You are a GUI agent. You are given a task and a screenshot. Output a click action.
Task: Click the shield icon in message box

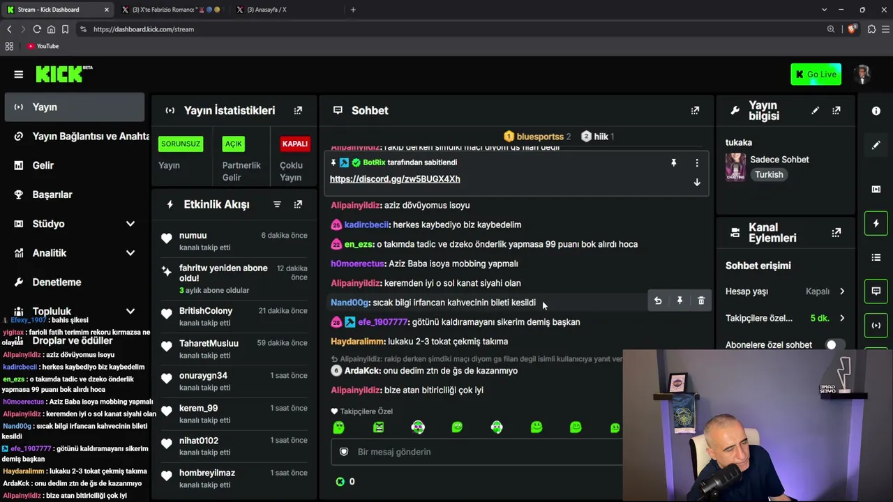point(344,452)
